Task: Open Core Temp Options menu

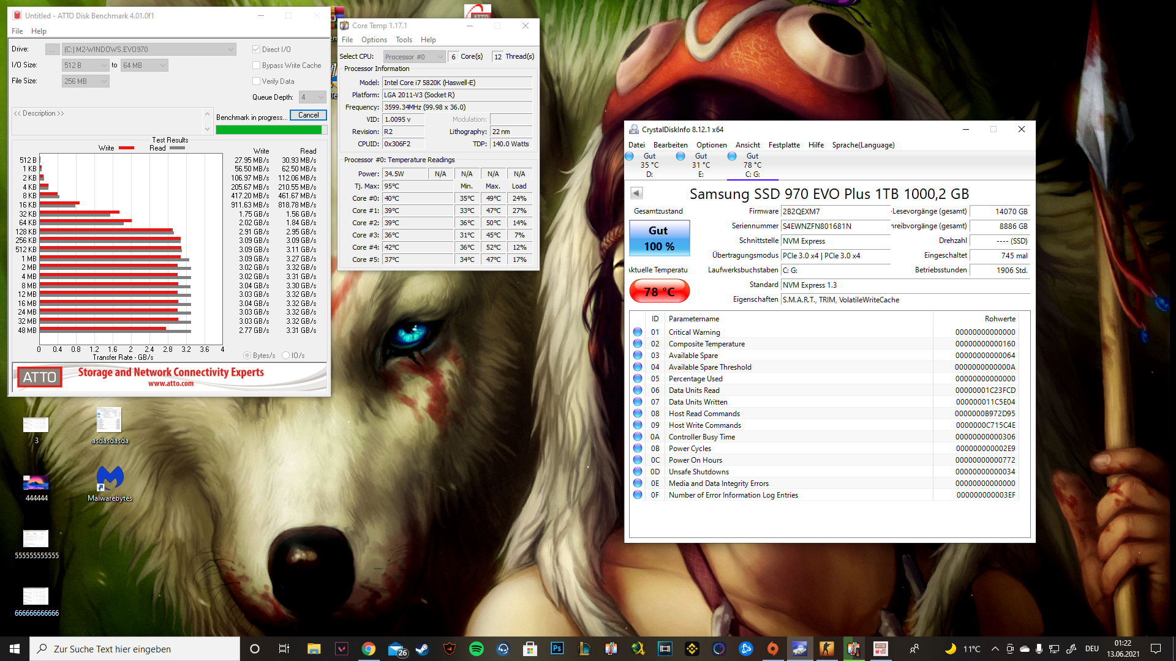Action: pyautogui.click(x=374, y=40)
